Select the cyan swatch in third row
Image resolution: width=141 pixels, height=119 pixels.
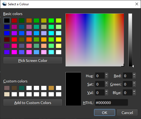pos(51,33)
